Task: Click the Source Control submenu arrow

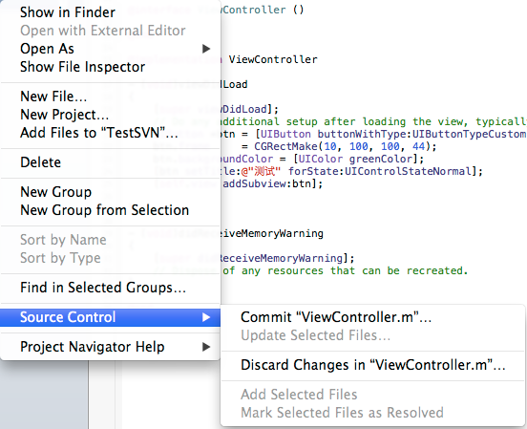Action: pos(206,317)
